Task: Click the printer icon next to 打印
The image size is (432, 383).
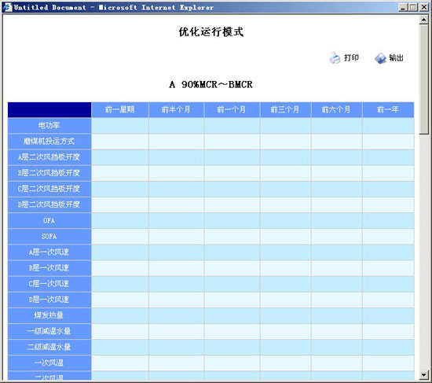Action: click(x=335, y=58)
